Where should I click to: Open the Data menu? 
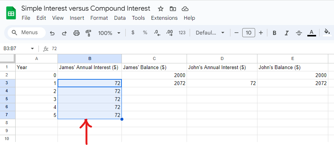(x=120, y=18)
